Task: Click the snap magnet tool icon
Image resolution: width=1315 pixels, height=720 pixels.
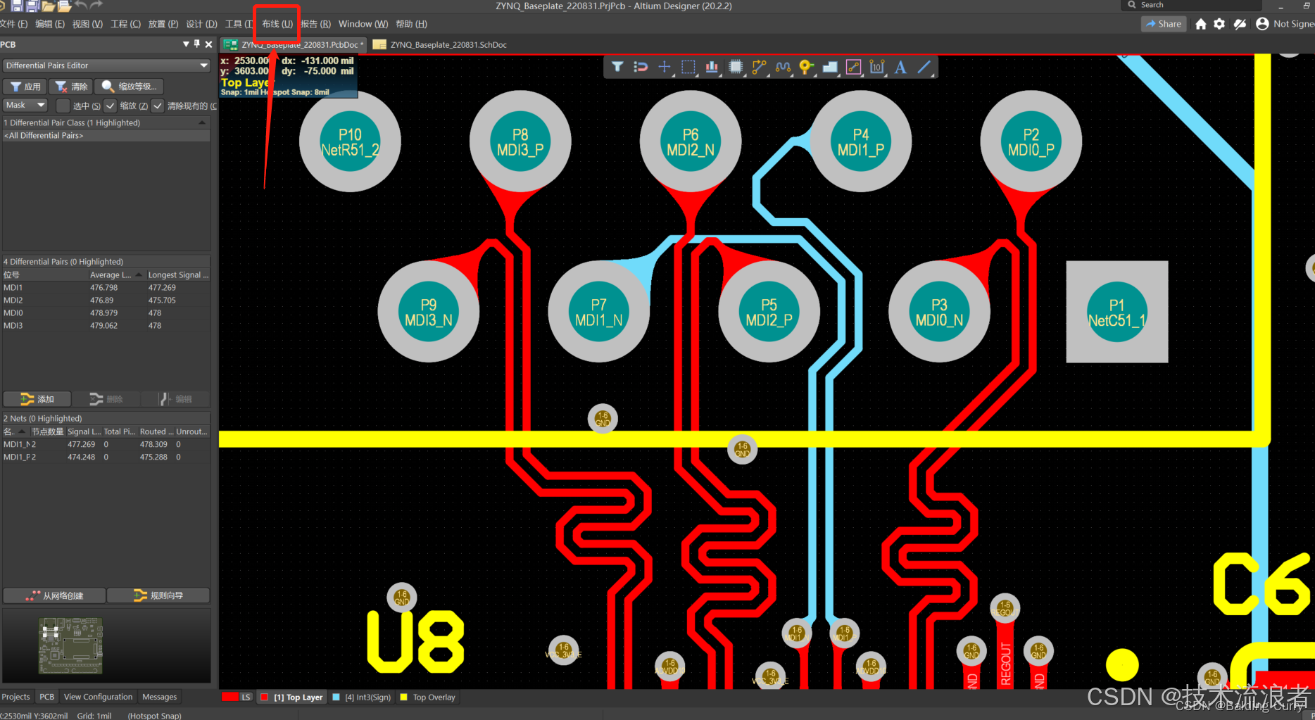Action: click(641, 67)
